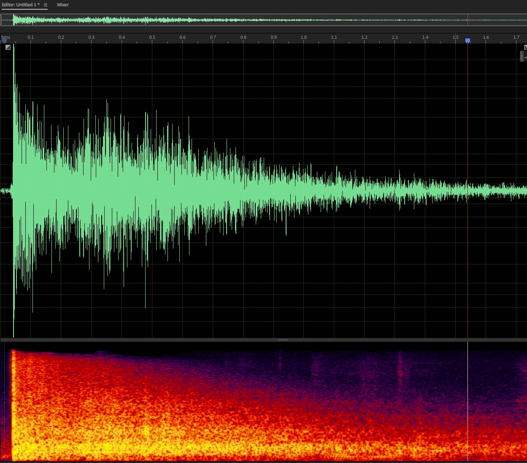The height and width of the screenshot is (463, 527).
Task: Click the timeline ruler at 0.5 mark
Action: click(152, 38)
